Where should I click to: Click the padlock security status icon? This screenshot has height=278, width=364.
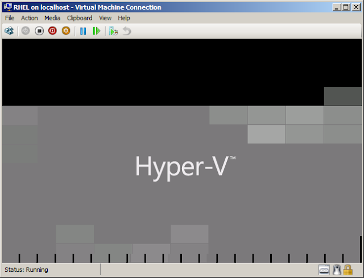pos(348,269)
